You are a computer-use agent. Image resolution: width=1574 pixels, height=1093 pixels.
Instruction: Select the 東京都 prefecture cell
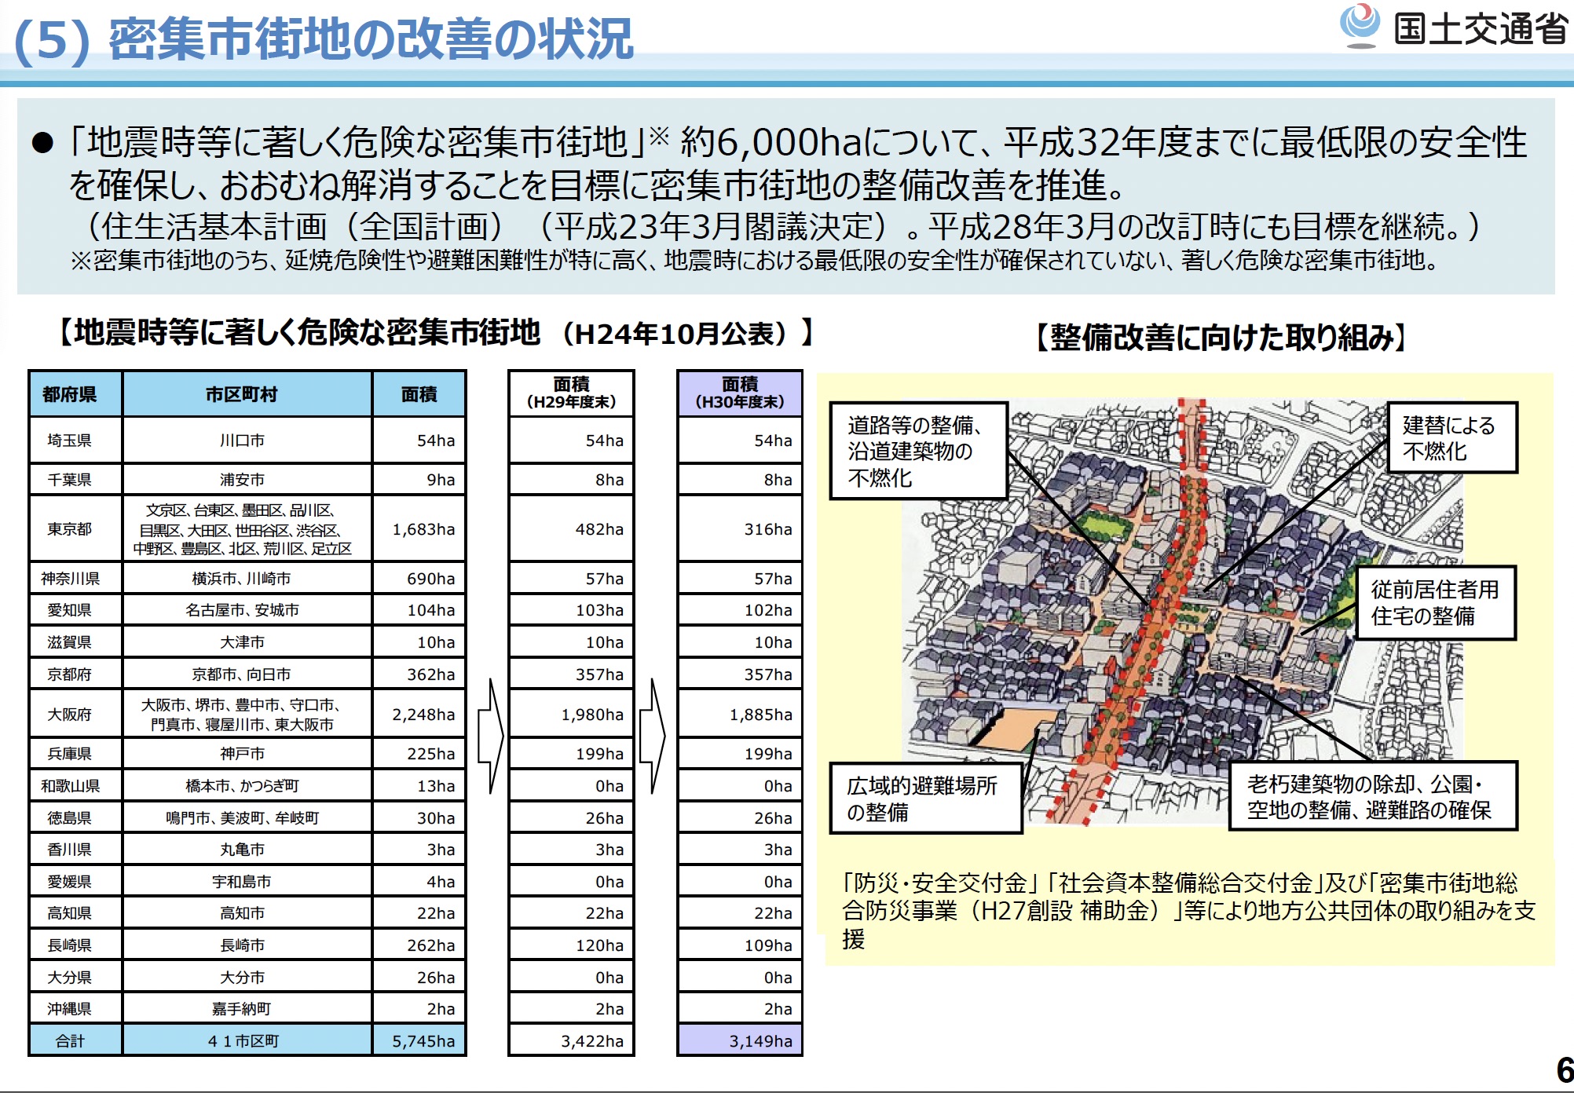[x=75, y=528]
